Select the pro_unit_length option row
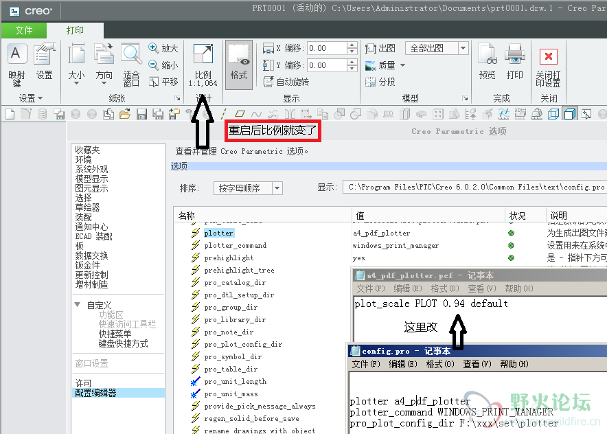Image resolution: width=607 pixels, height=434 pixels. (x=236, y=381)
